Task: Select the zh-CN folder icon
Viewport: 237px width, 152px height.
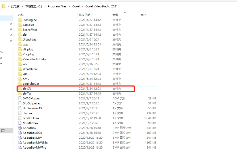Action: point(20,89)
